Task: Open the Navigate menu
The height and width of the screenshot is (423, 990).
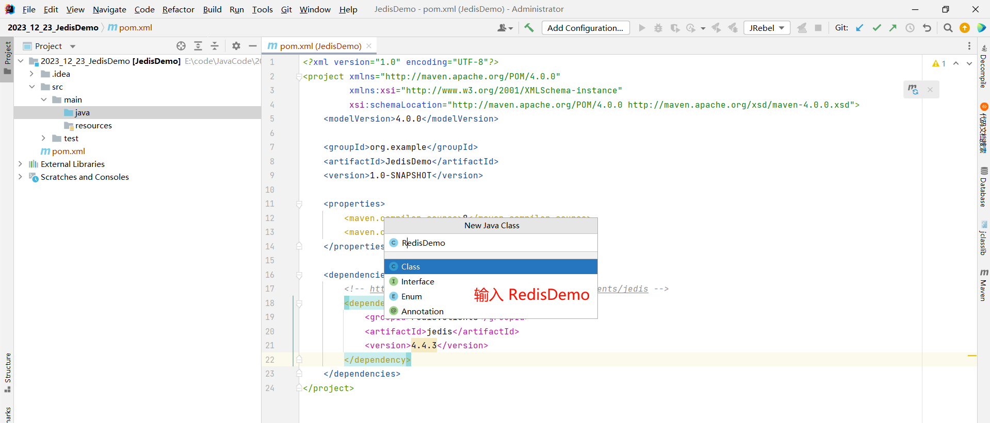Action: click(x=109, y=9)
